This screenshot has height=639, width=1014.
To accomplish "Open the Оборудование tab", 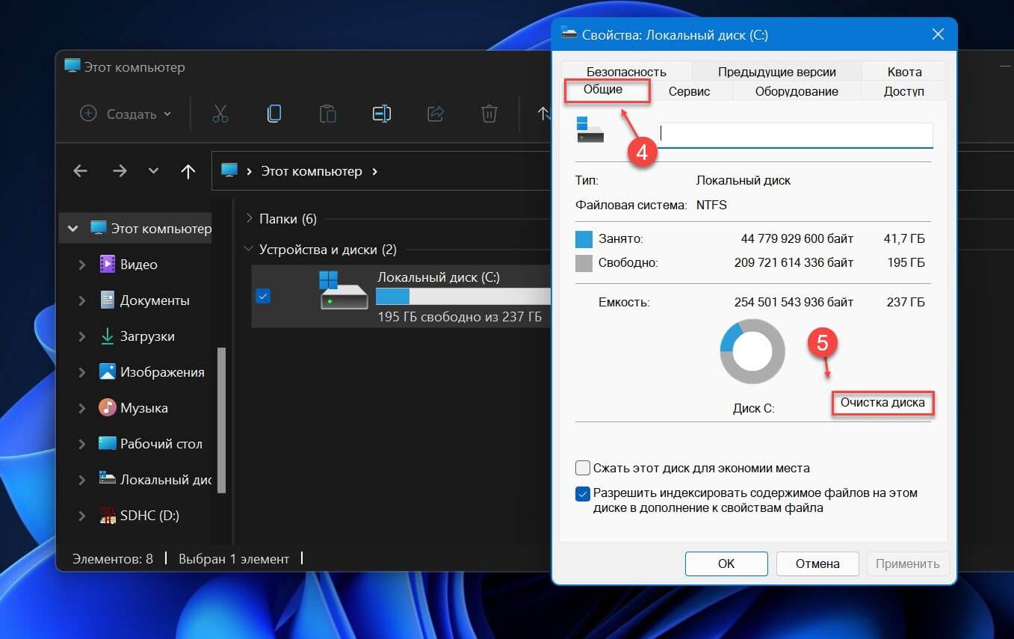I will [797, 91].
